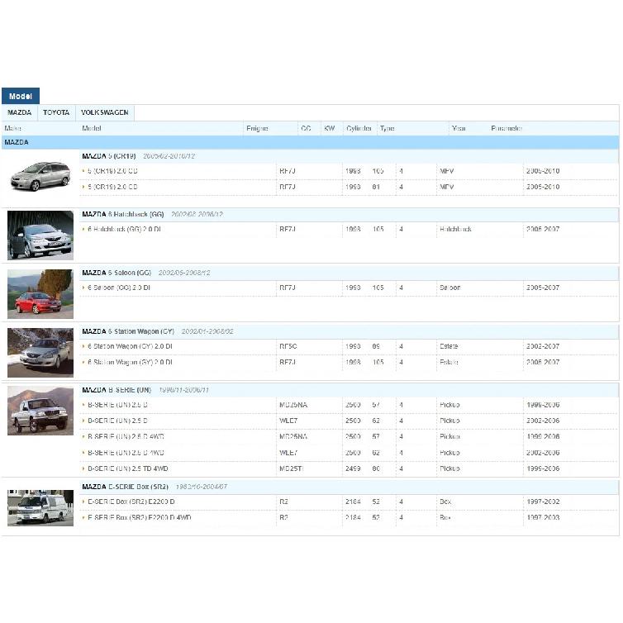This screenshot has height=623, width=623.
Task: Click the Mazda 6 Hatchback thumbnail image
Action: pos(40,235)
